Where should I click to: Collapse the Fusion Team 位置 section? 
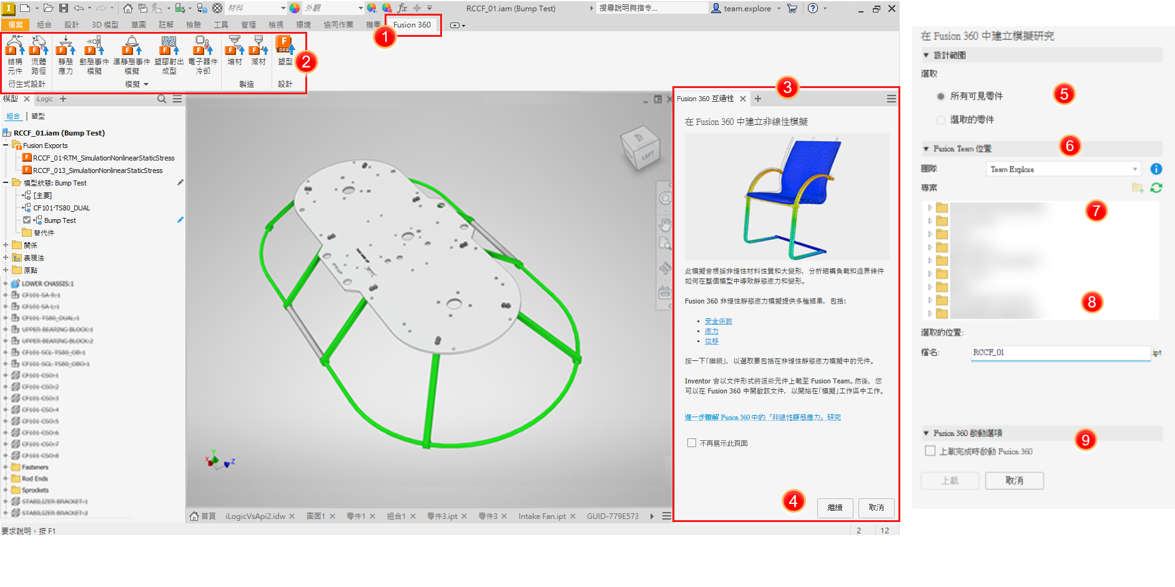[926, 149]
